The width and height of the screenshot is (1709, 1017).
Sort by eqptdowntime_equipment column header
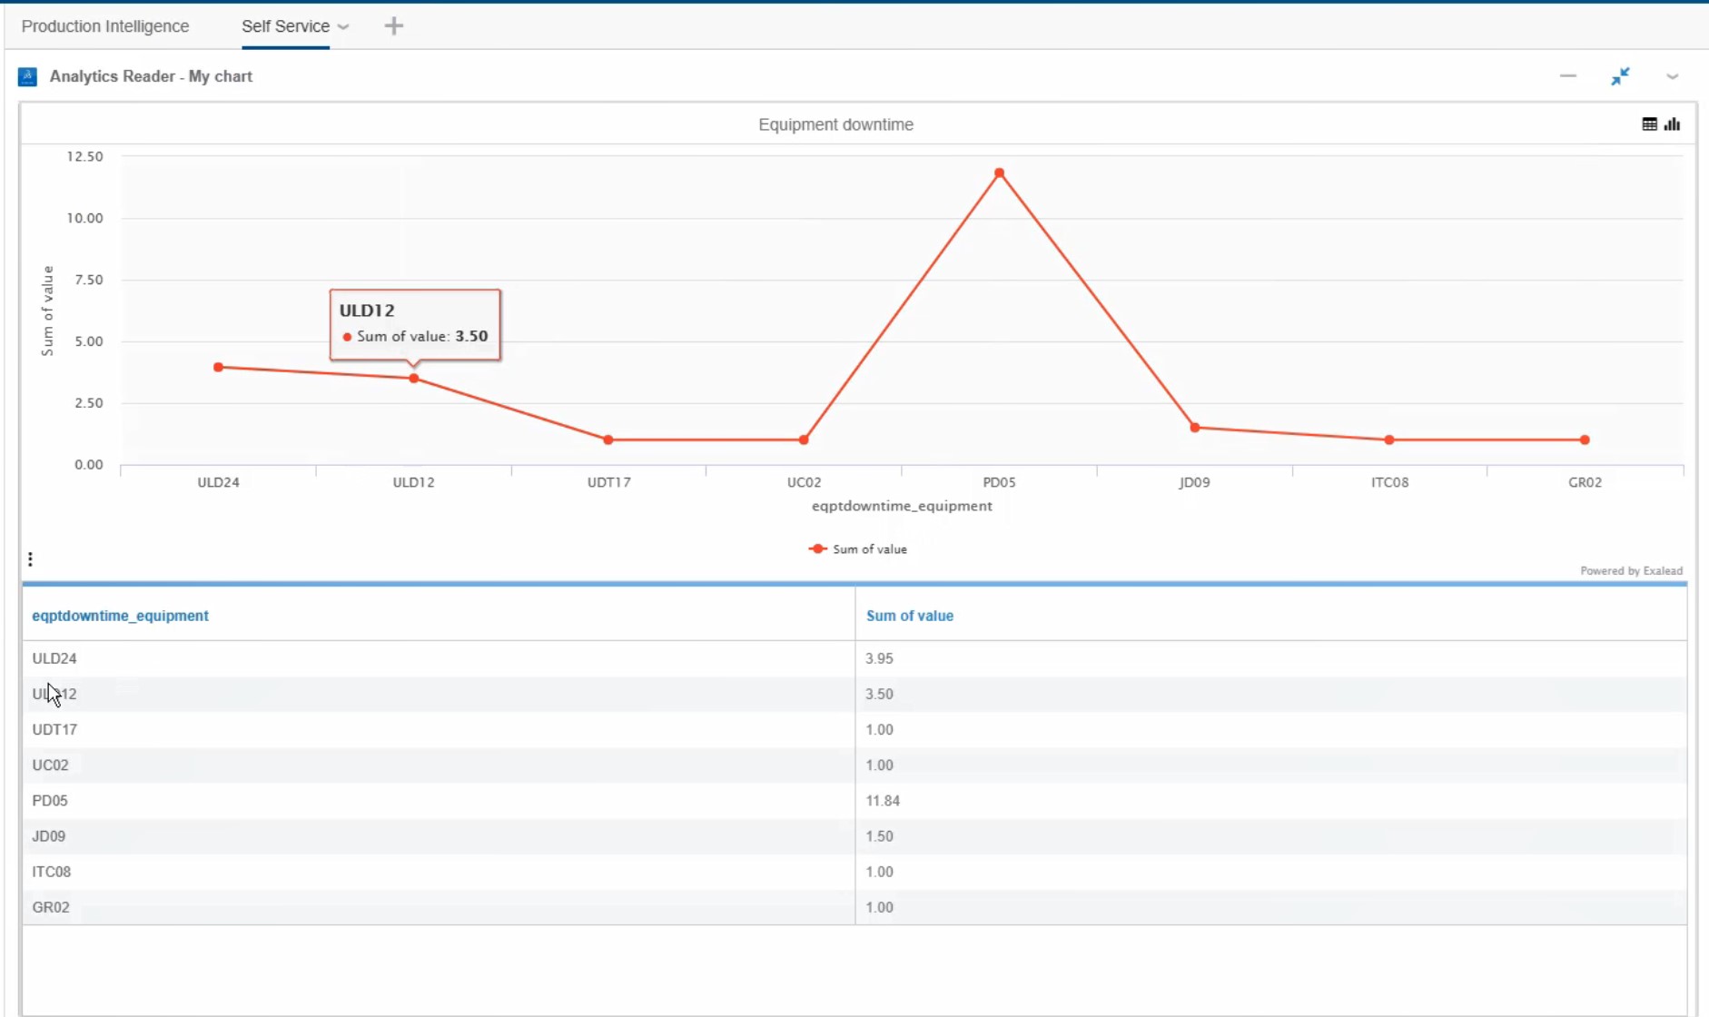(119, 615)
